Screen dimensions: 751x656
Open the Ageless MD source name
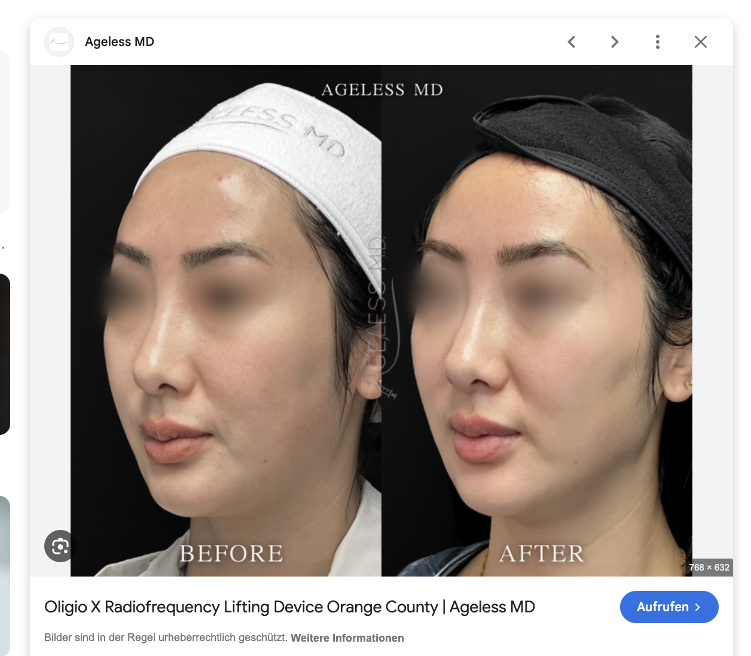(120, 42)
